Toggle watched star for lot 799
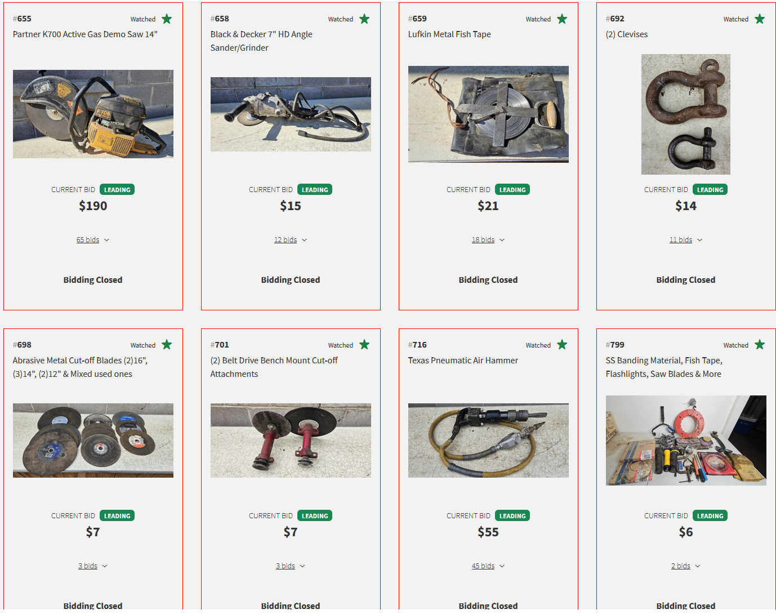 760,345
